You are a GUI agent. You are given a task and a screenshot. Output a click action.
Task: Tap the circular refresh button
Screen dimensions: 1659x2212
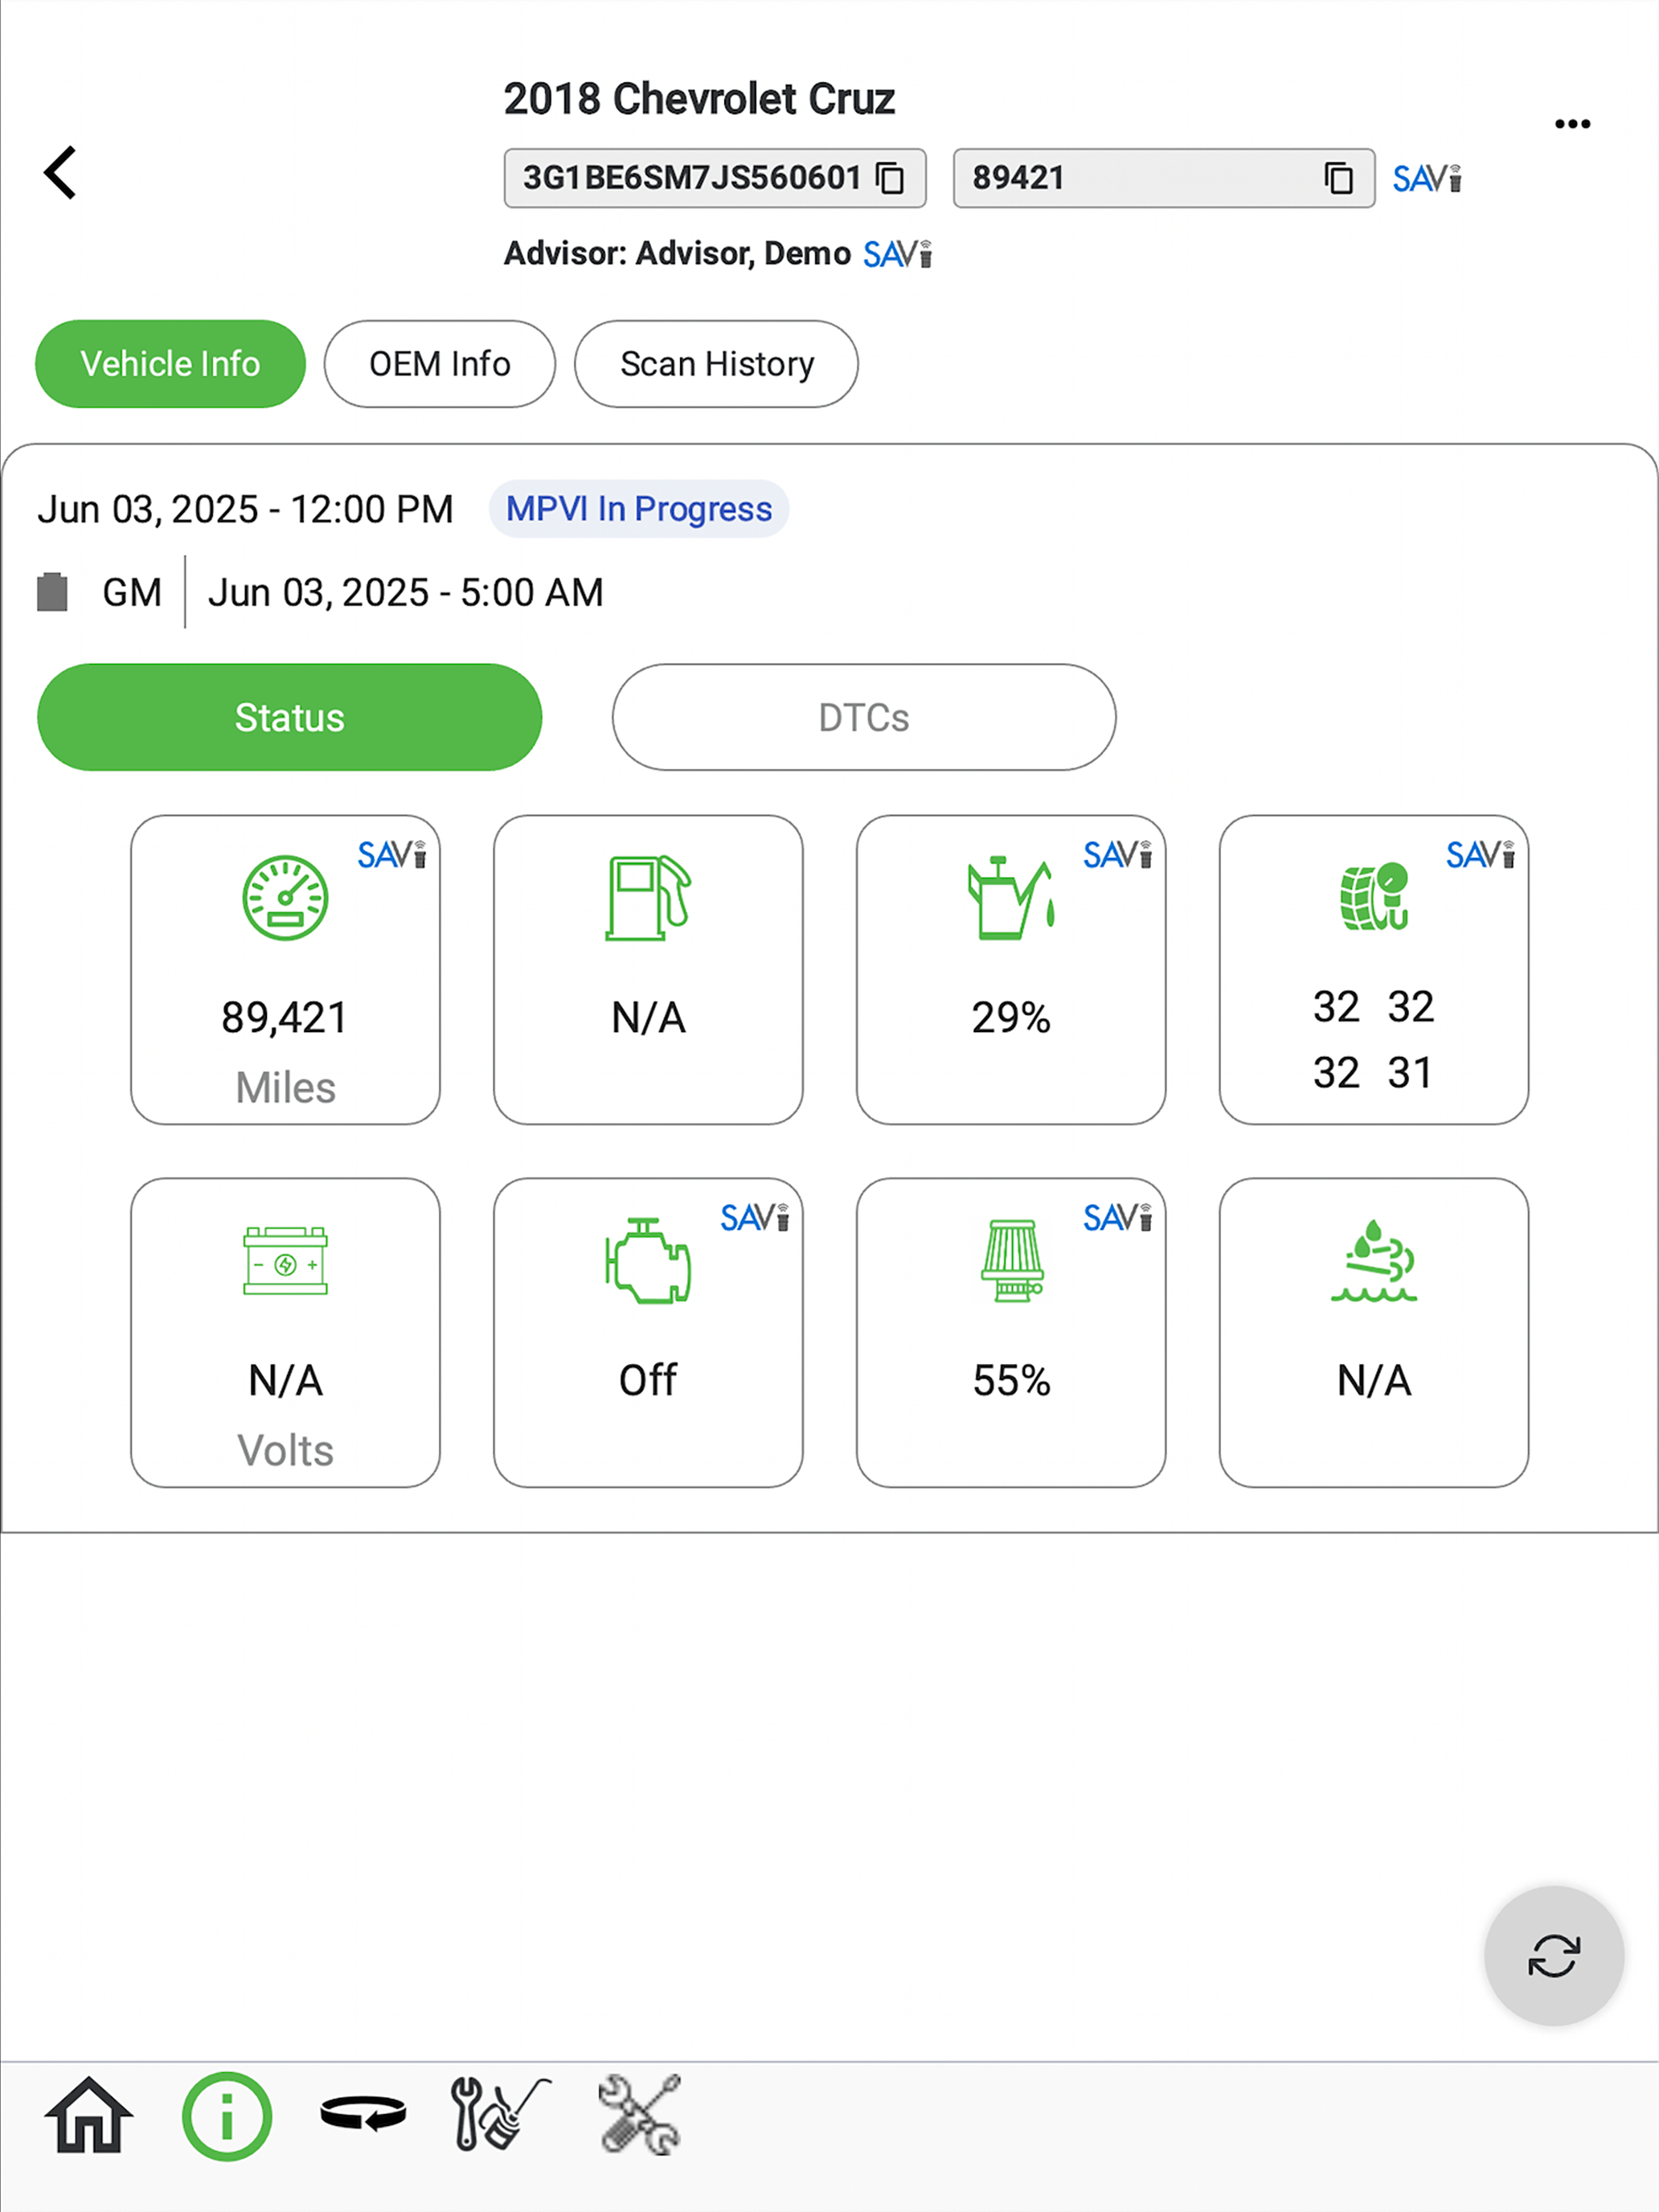tap(1554, 1956)
